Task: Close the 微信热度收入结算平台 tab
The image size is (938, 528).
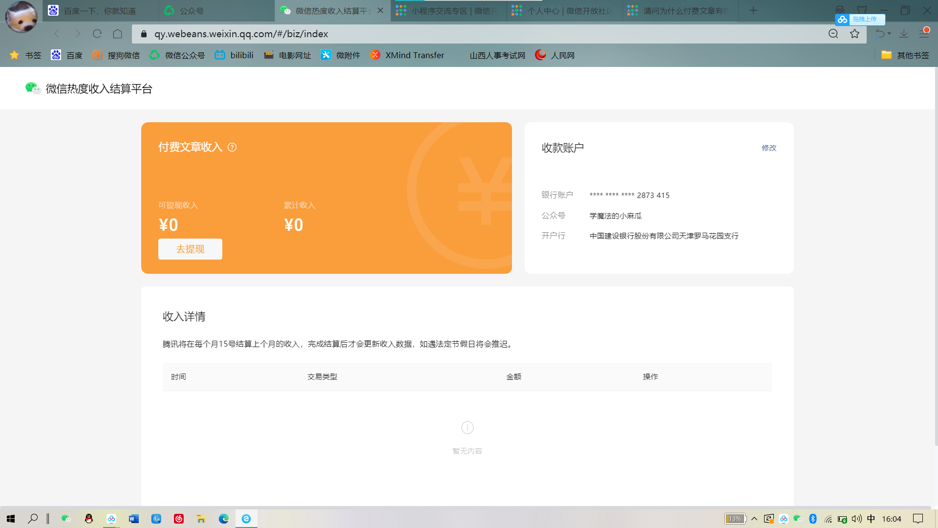Action: pyautogui.click(x=381, y=10)
